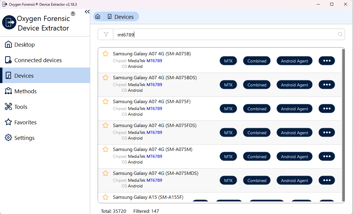Image resolution: width=353 pixels, height=214 pixels.
Task: Open Settings section
Action: 45,138
